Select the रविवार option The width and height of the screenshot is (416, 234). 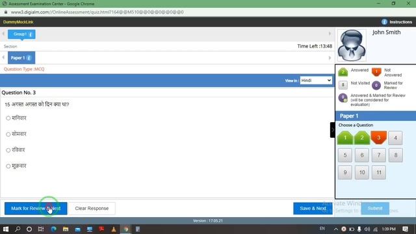pyautogui.click(x=8, y=150)
